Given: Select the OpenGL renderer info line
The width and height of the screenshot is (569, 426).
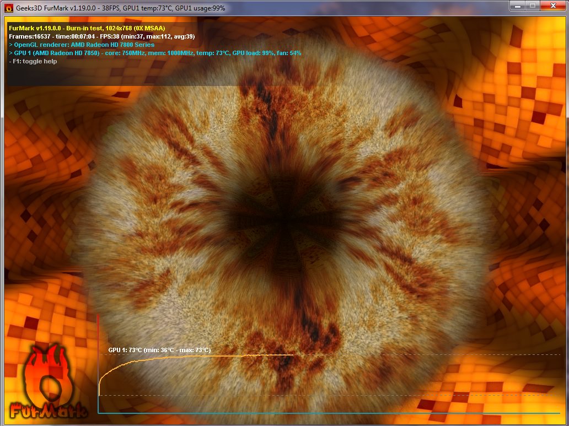Looking at the screenshot, I should pos(82,45).
